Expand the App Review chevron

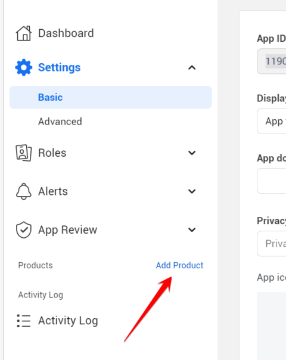[192, 229]
